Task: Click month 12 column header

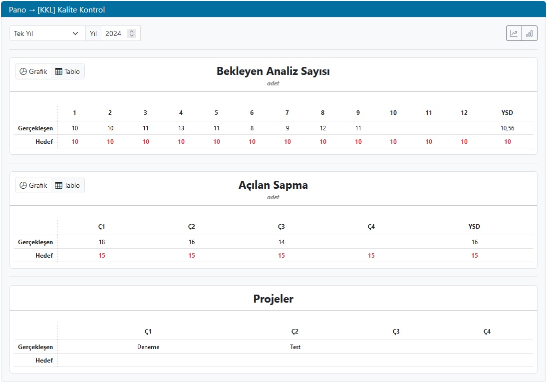Action: [x=464, y=113]
